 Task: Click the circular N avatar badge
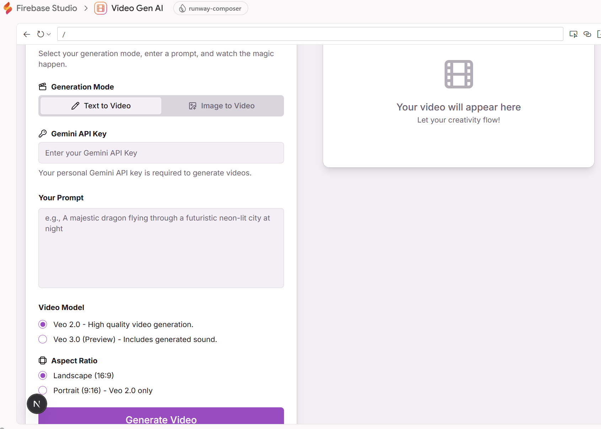[37, 404]
